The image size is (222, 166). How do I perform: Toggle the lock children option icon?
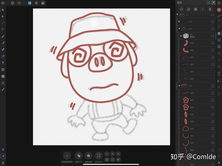click(x=118, y=160)
